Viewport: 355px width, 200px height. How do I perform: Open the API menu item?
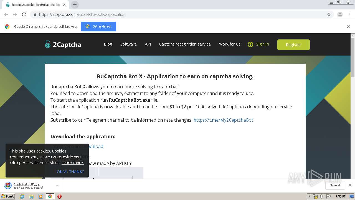pos(148,44)
